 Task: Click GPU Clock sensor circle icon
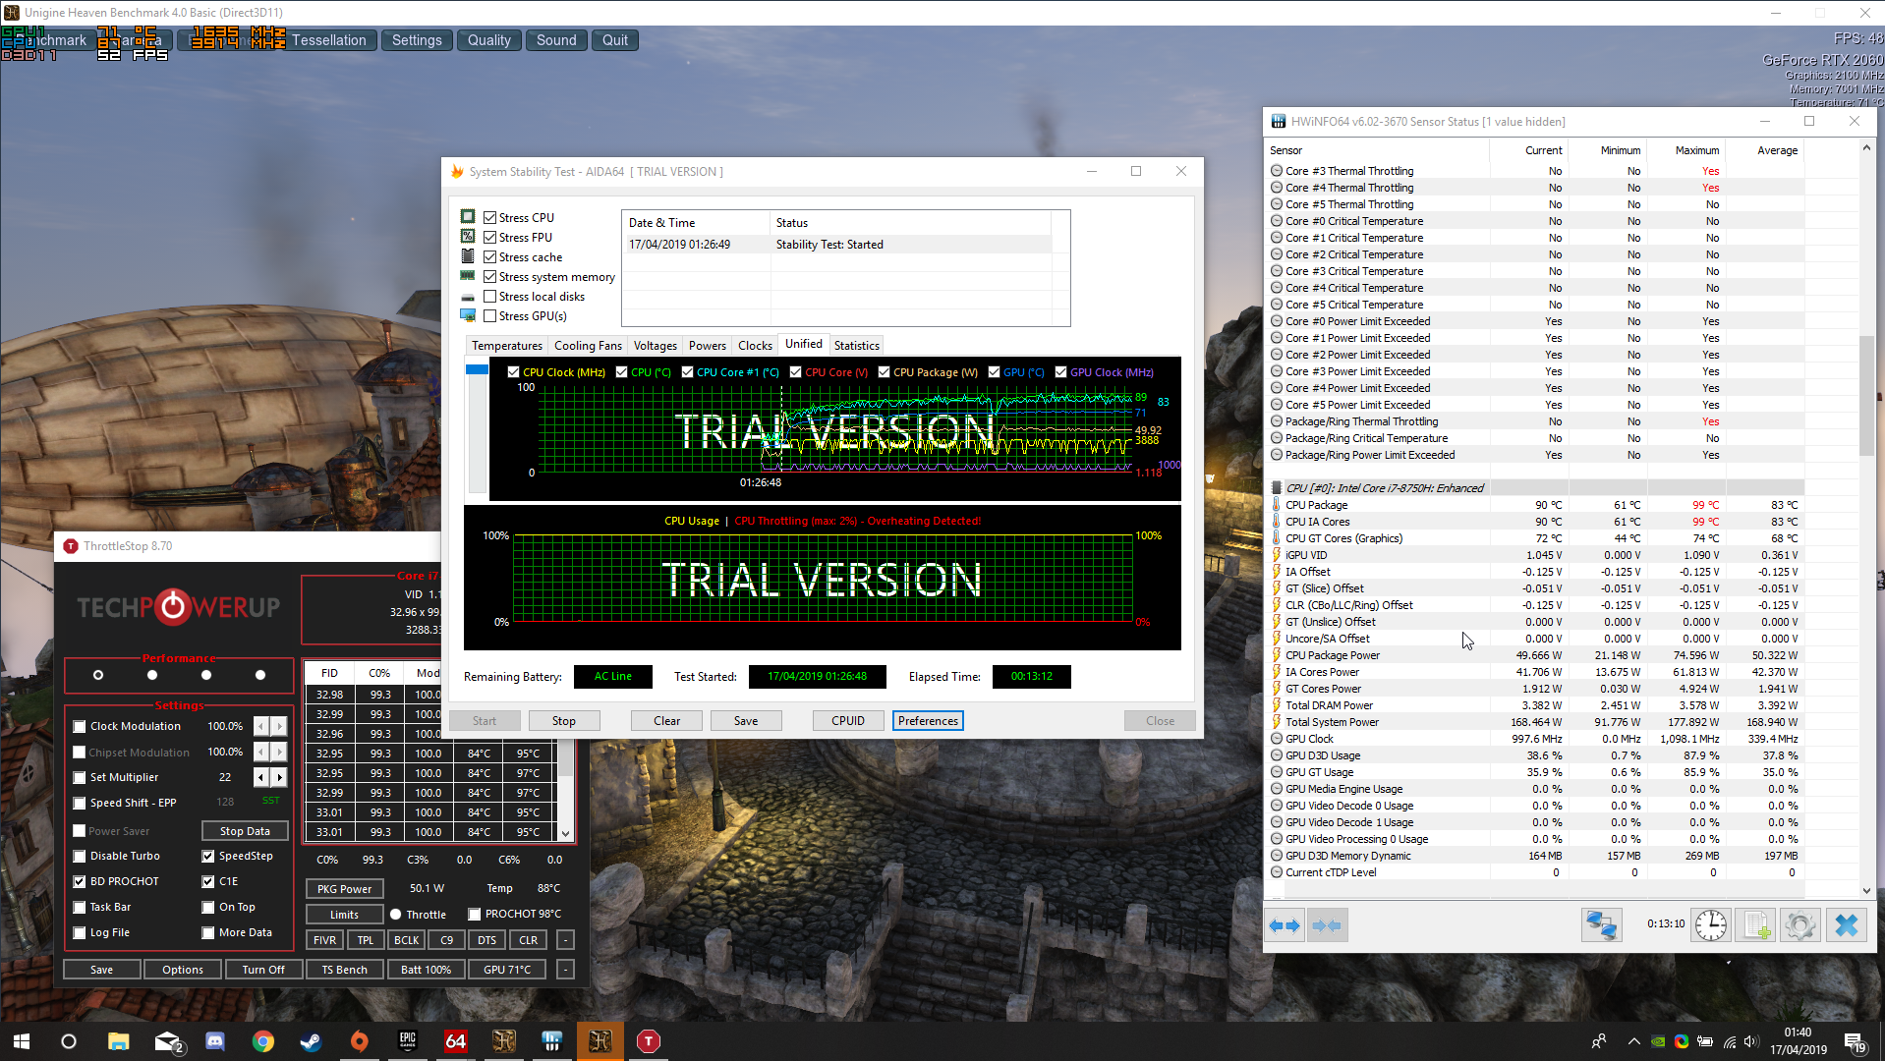[1277, 739]
